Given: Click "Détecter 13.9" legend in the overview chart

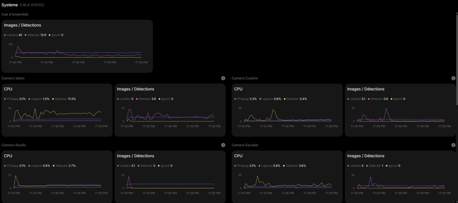Looking at the screenshot, I should [35, 35].
